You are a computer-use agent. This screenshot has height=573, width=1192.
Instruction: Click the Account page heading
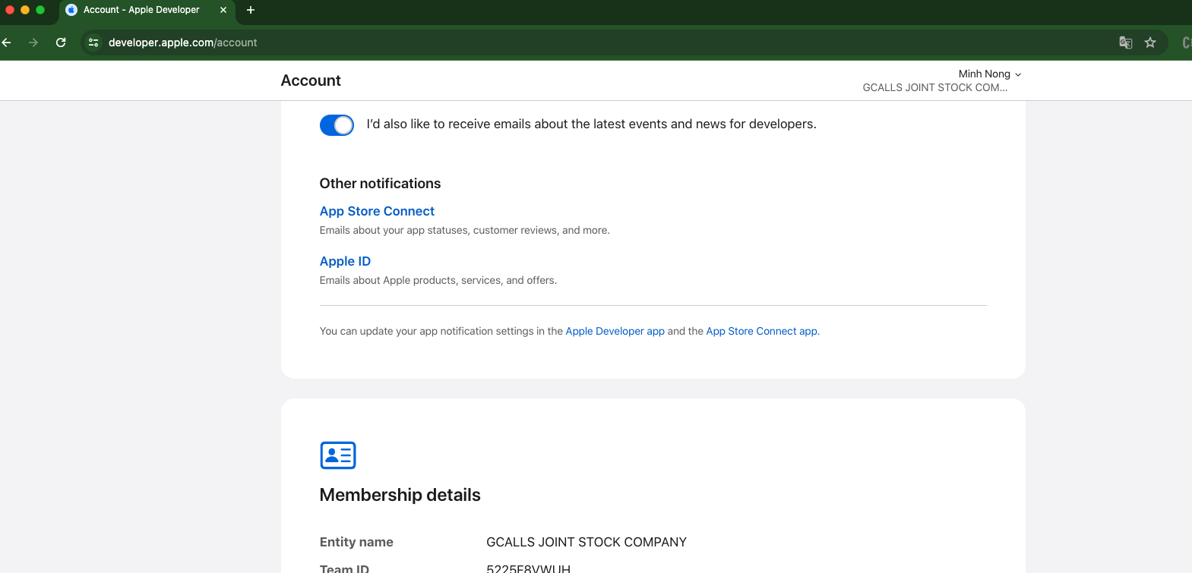(x=311, y=80)
